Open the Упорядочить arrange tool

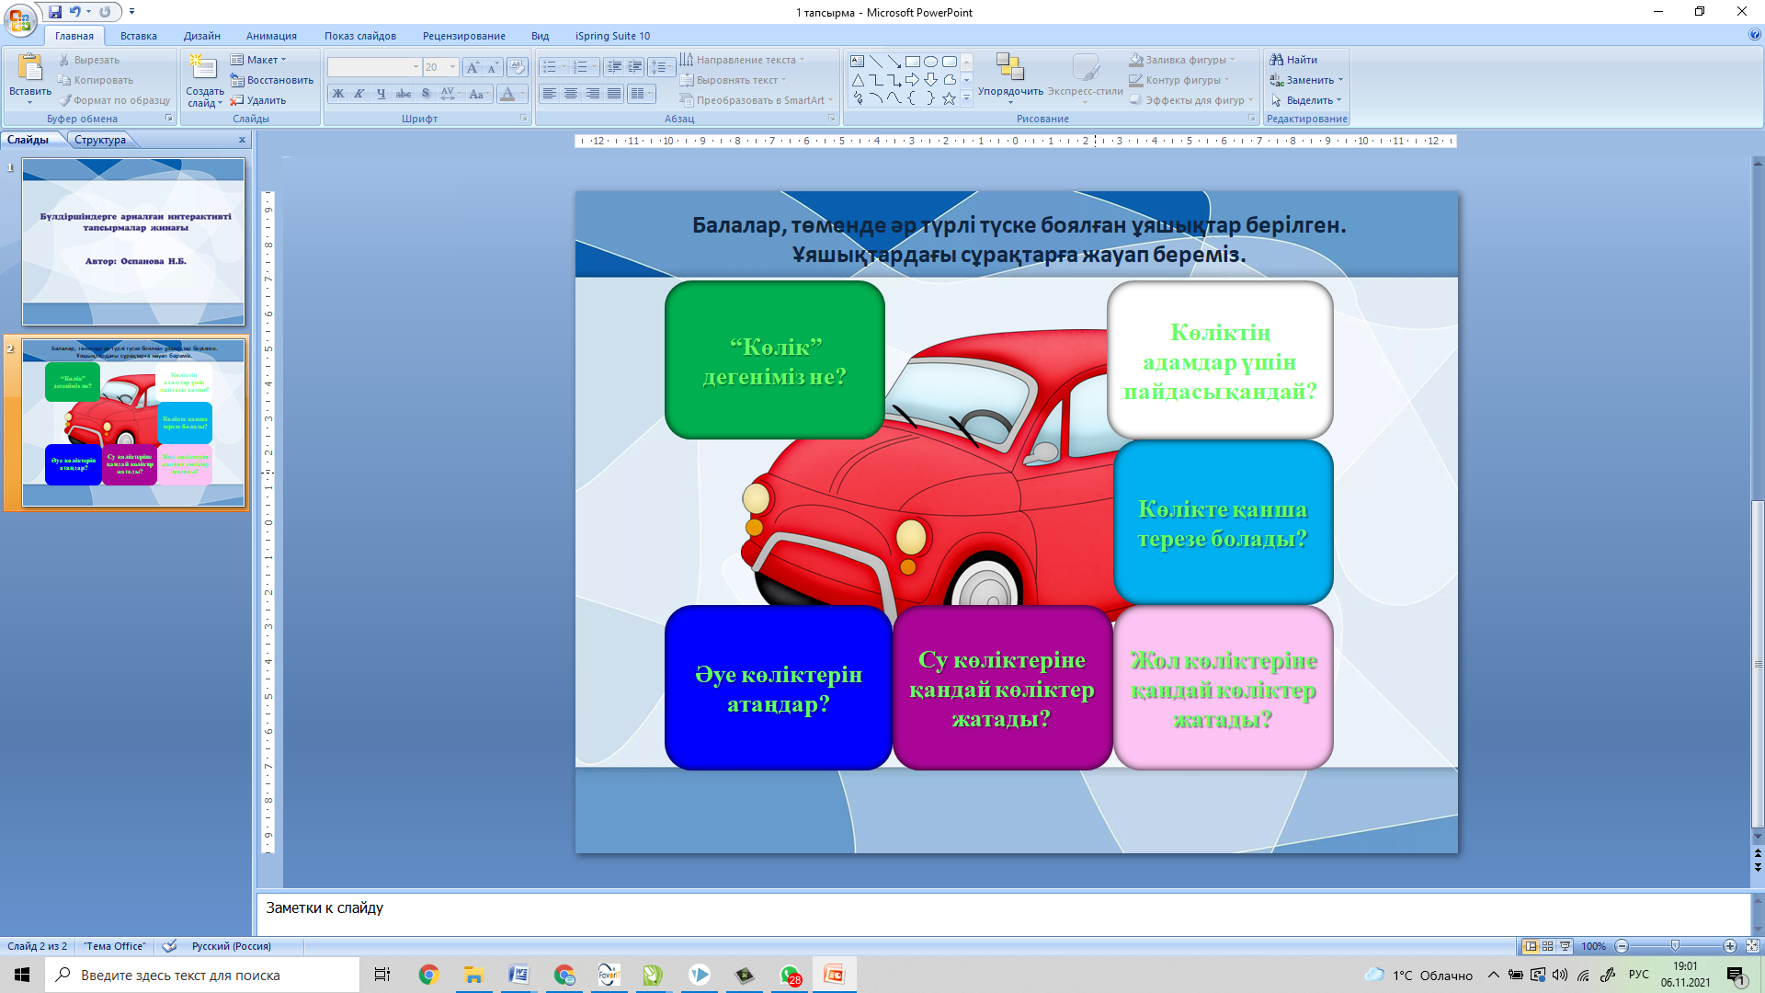[1010, 74]
